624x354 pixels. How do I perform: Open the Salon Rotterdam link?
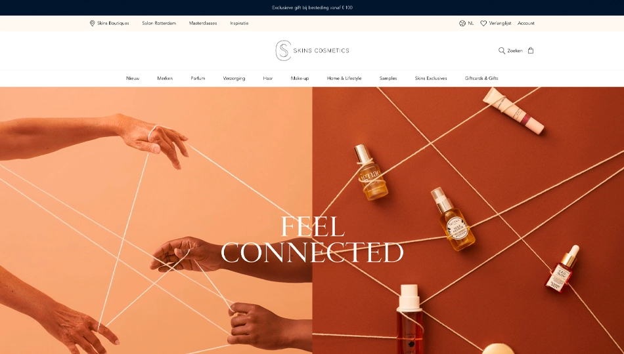click(159, 24)
